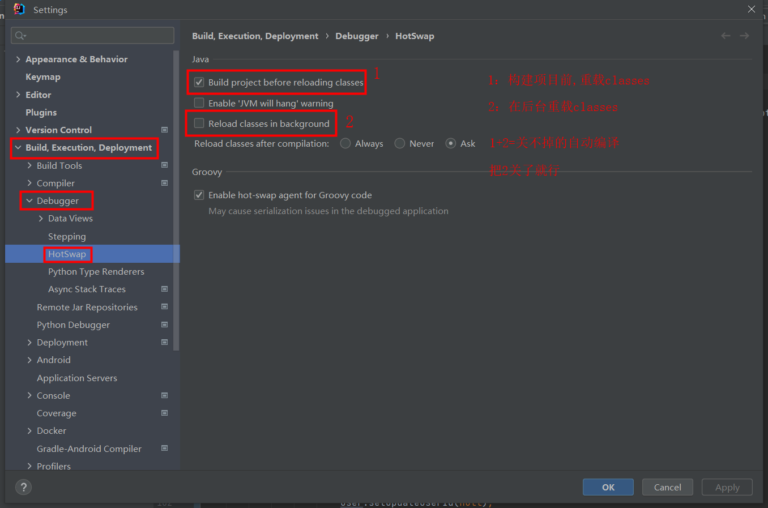Click project-level icon beside Async Stack Traces
This screenshot has width=768, height=508.
point(164,289)
